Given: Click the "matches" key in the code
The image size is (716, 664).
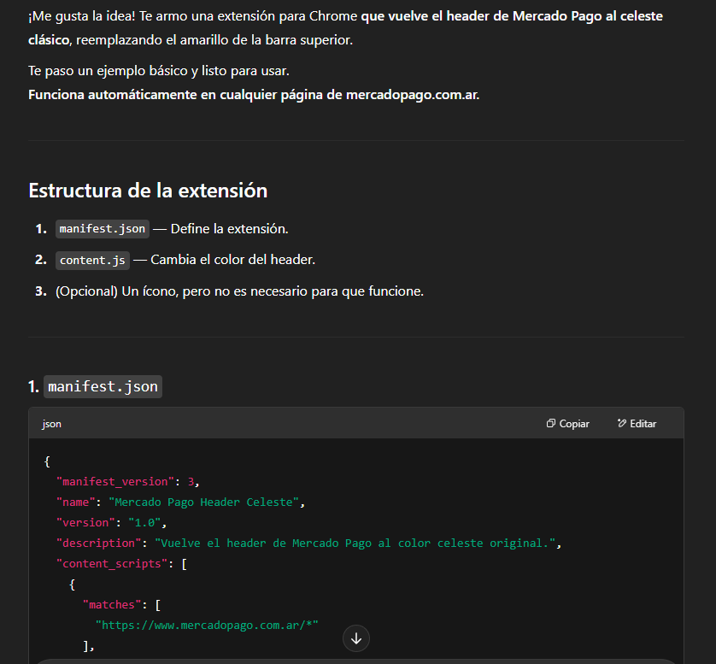Looking at the screenshot, I should coord(112,605).
